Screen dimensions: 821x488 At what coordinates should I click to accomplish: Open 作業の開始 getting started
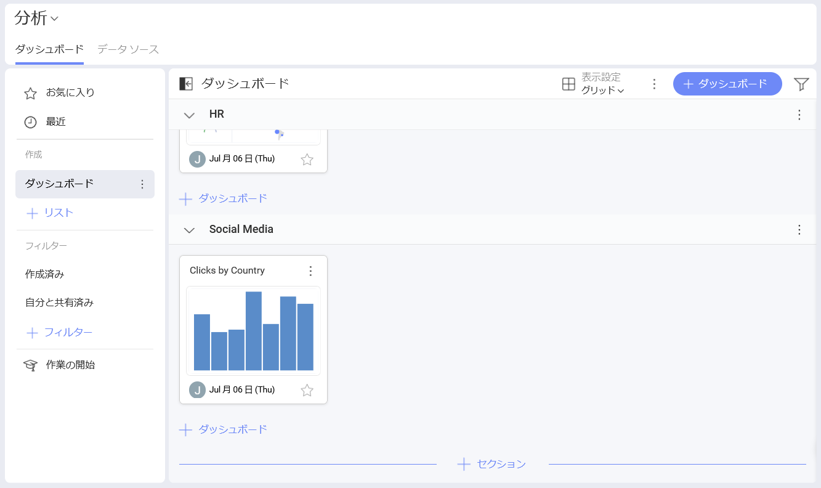tap(59, 365)
